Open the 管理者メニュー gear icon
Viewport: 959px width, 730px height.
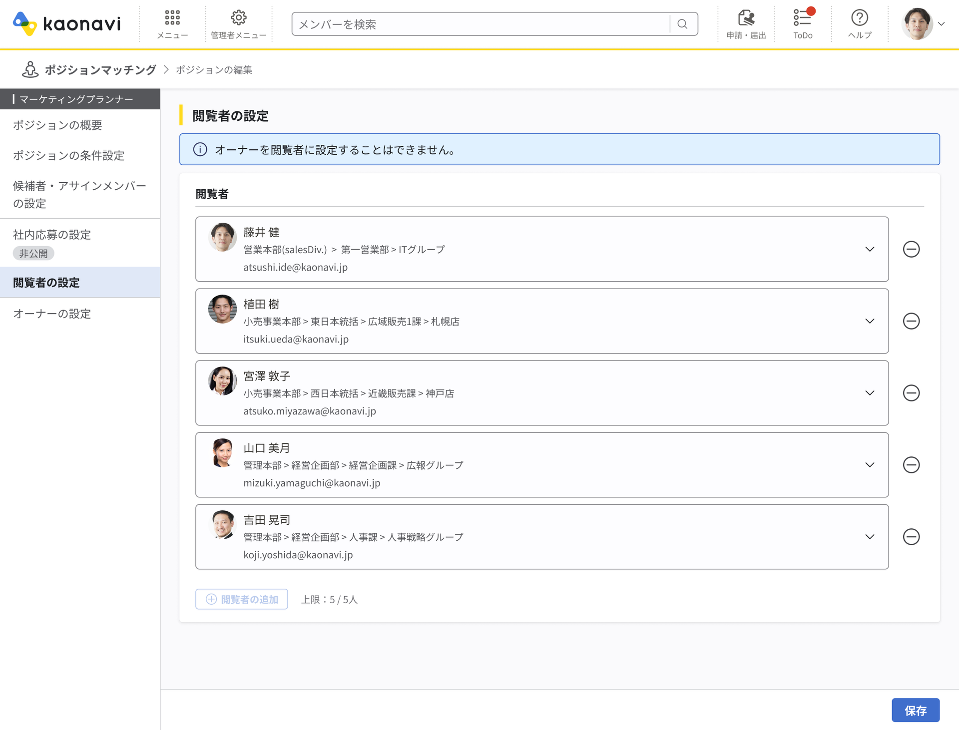coord(238,23)
